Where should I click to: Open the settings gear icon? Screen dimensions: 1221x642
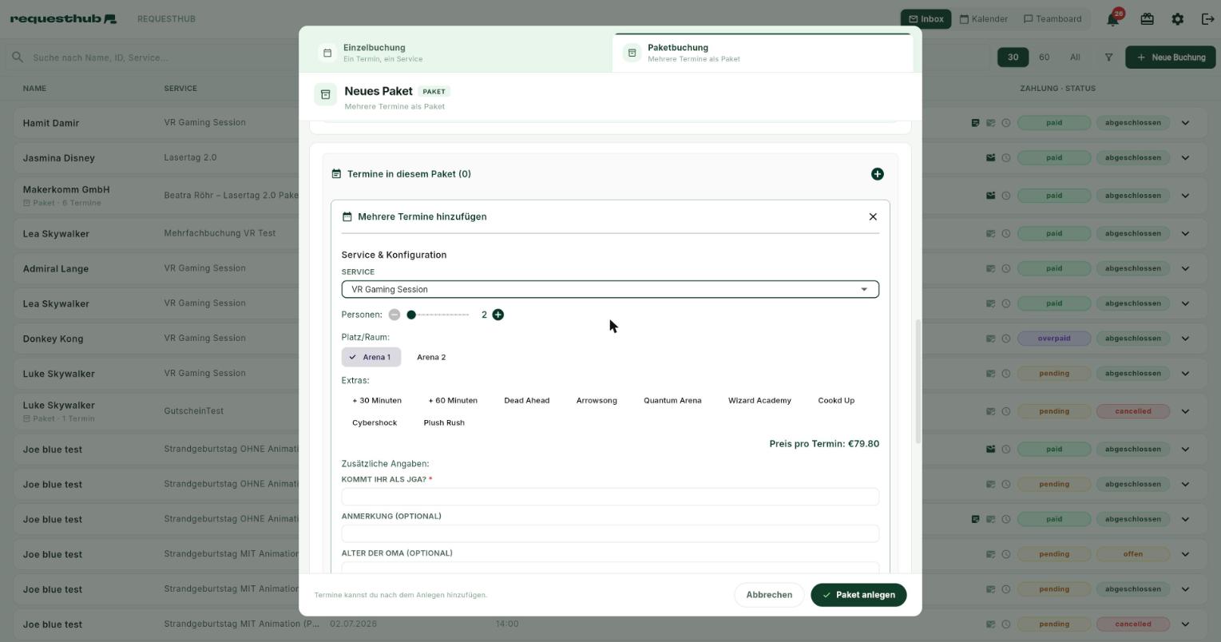pyautogui.click(x=1177, y=19)
